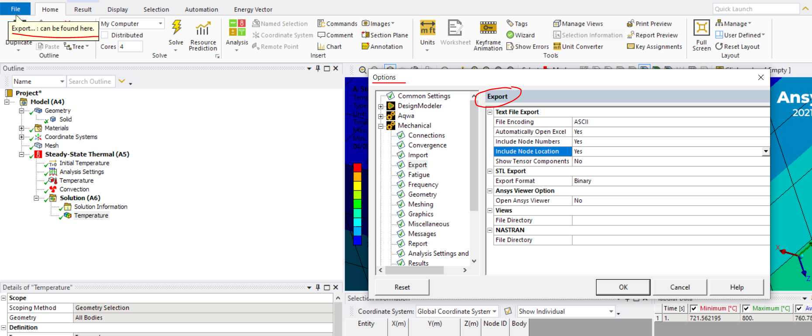Screen dimensions: 812x336
Task: Click the Solve lightning bolt icon
Action: pos(176,27)
